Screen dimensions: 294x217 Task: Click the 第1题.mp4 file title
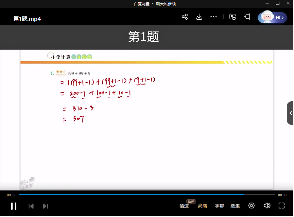[27, 19]
